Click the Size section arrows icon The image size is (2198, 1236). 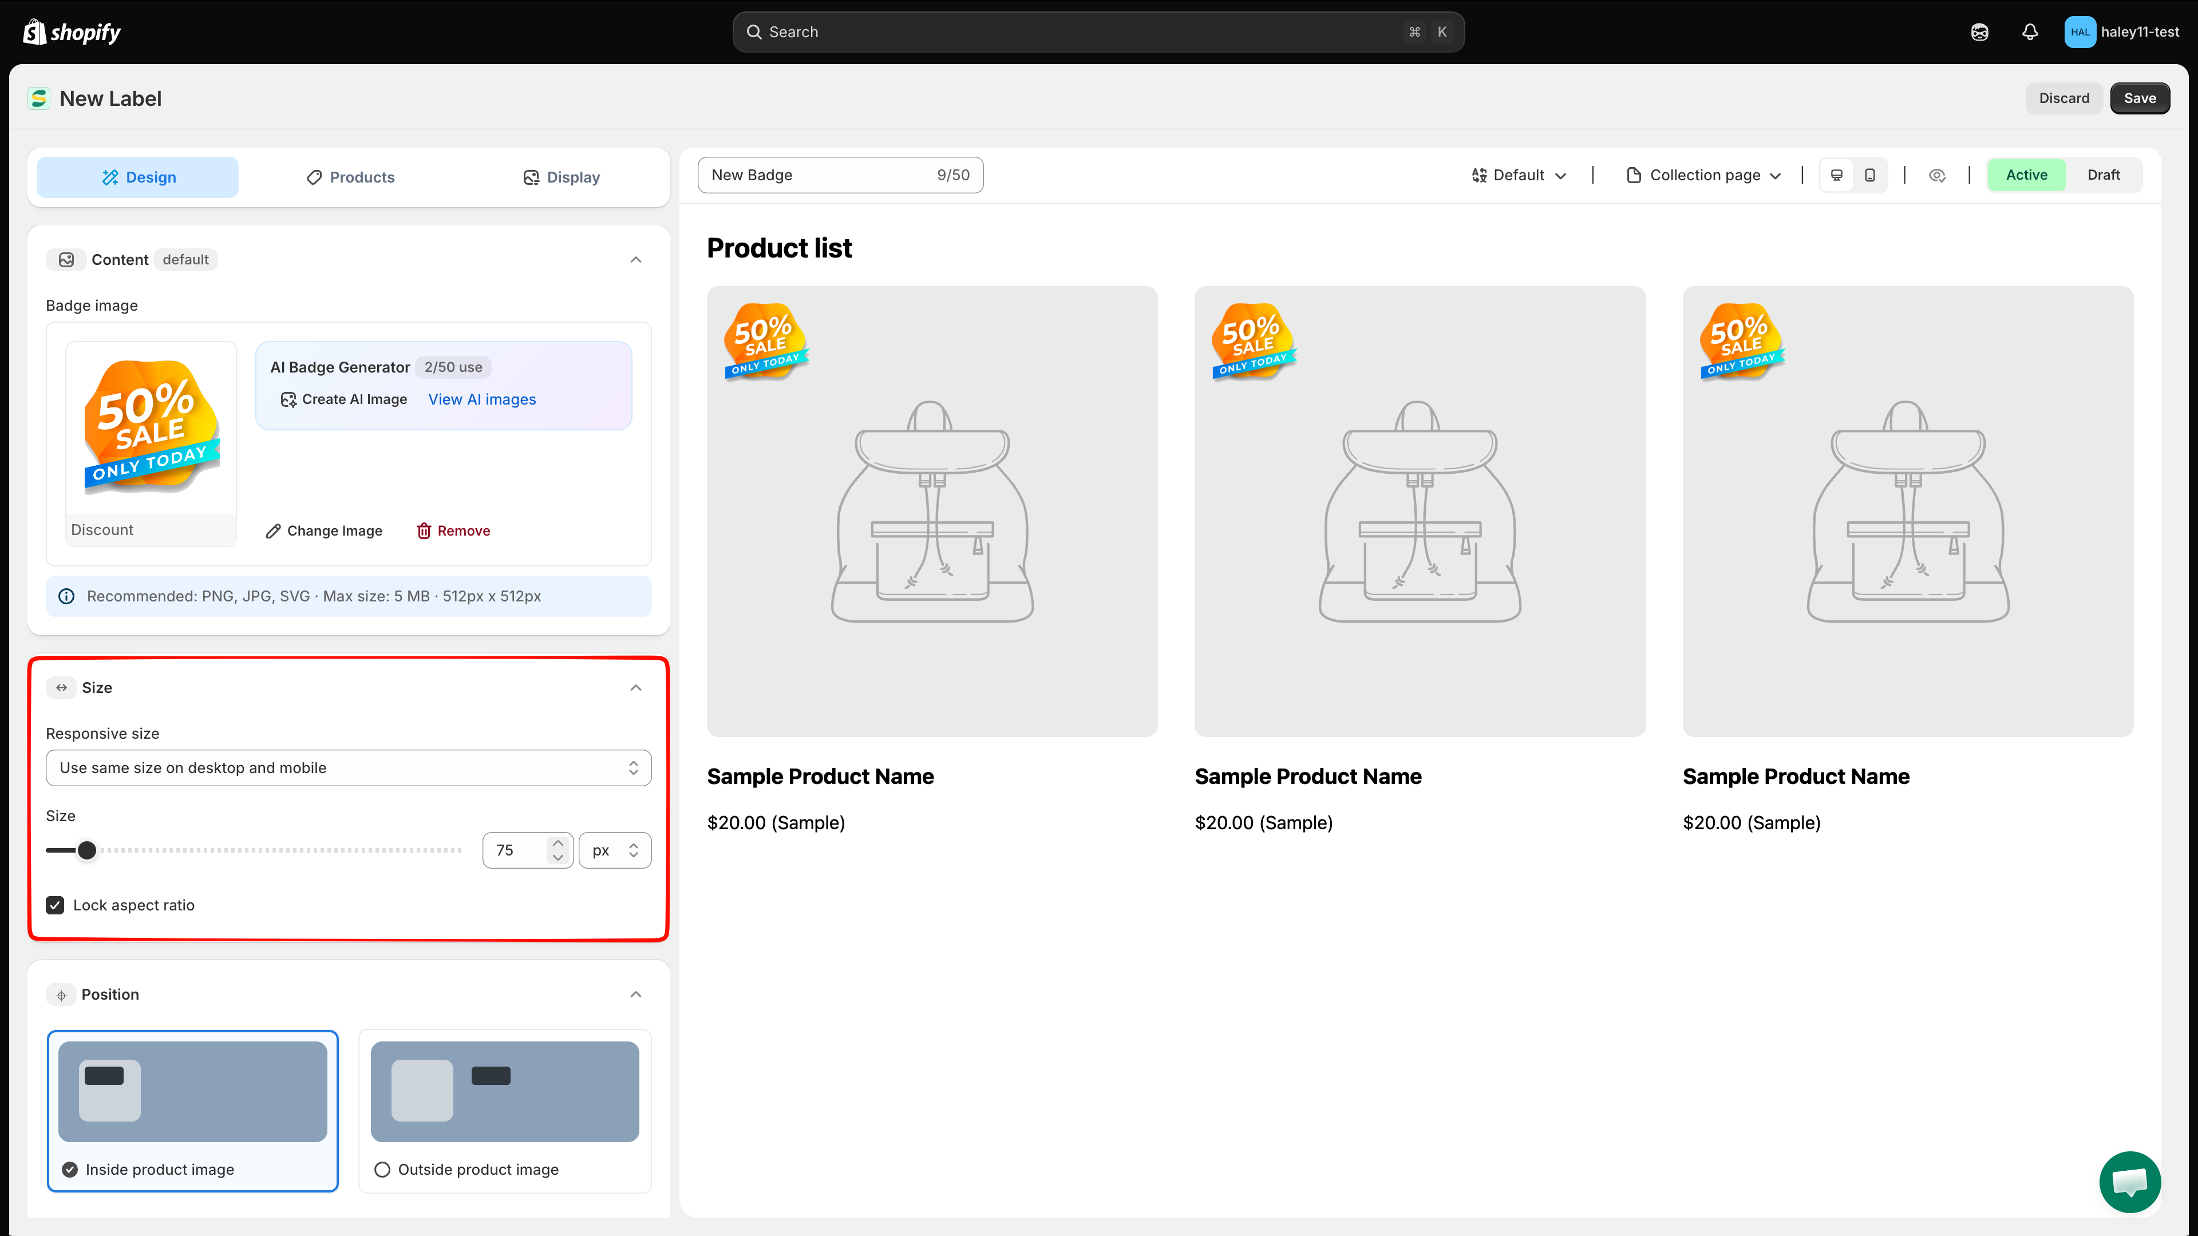[61, 687]
